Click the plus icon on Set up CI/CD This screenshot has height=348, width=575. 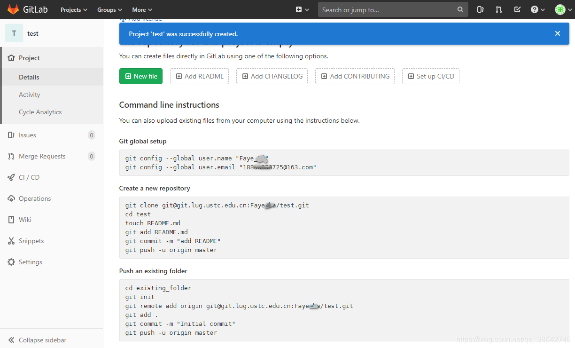[x=411, y=76]
